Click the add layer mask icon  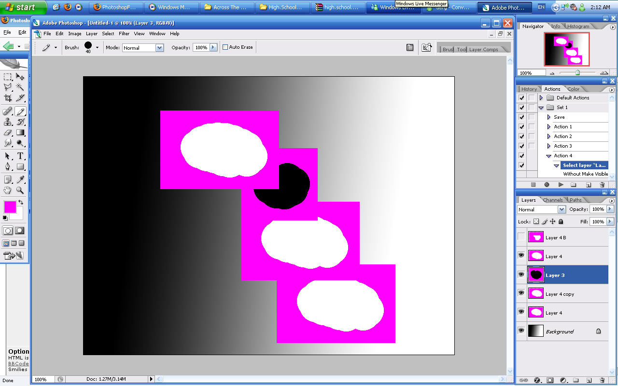click(549, 380)
